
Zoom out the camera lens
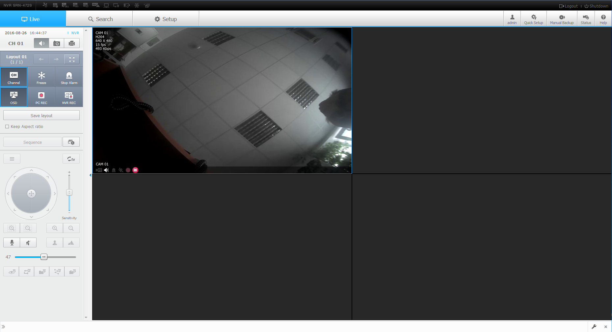point(71,228)
